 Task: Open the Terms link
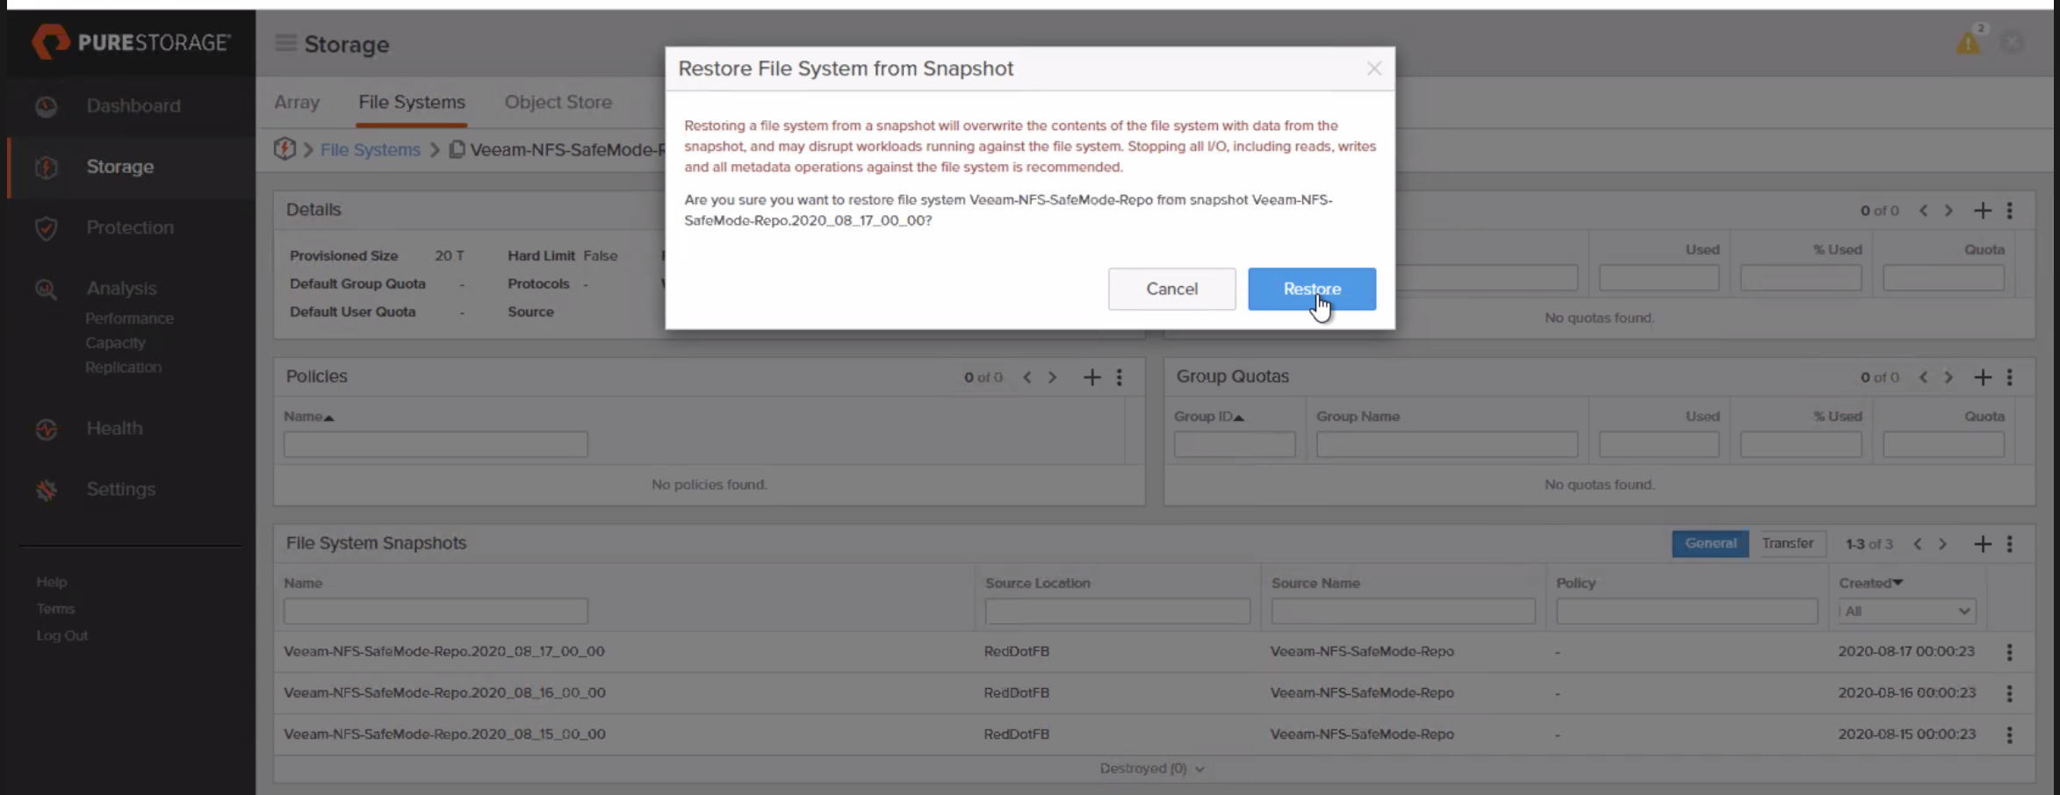pyautogui.click(x=55, y=609)
